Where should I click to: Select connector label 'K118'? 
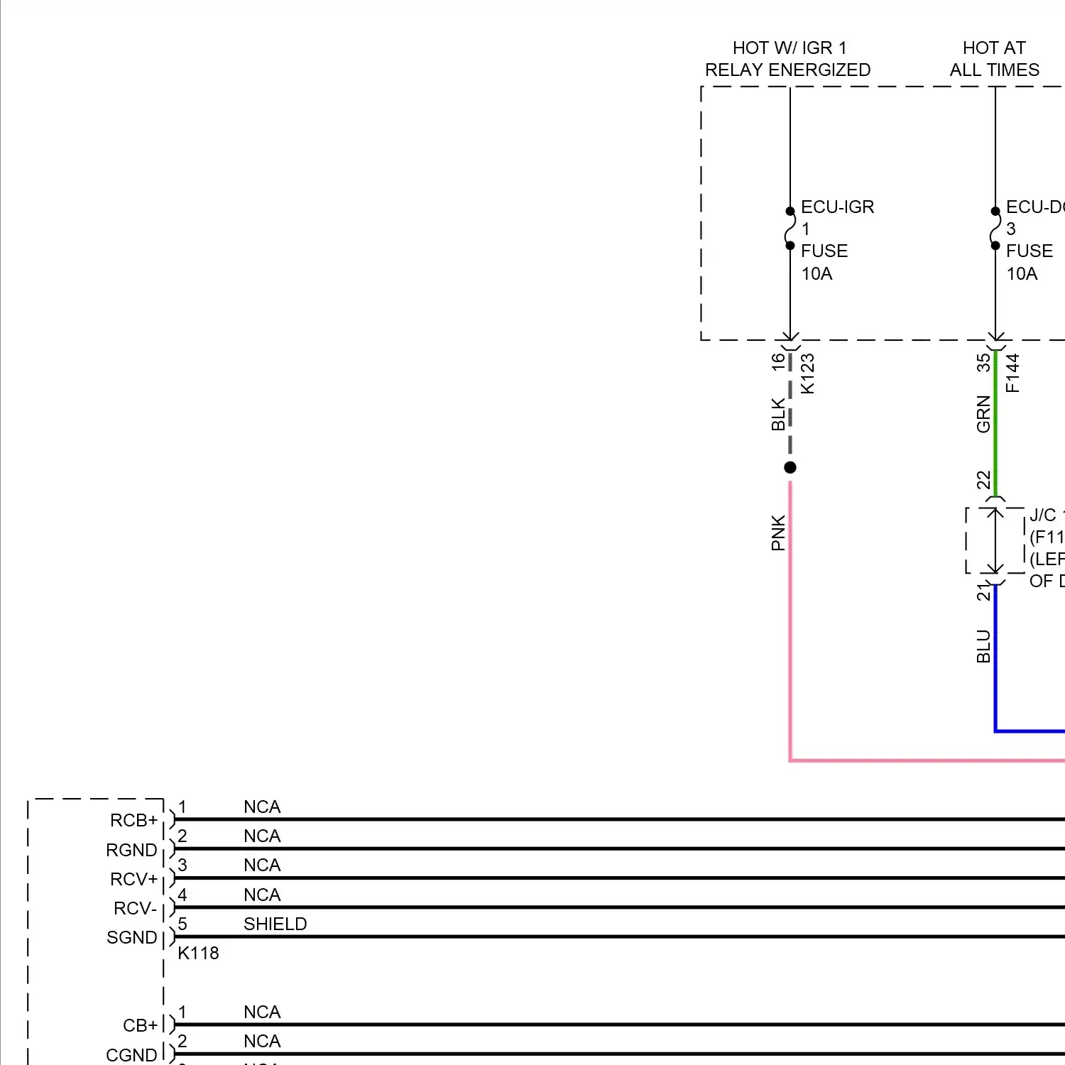pos(198,953)
